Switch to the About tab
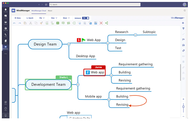 click(x=50, y=11)
